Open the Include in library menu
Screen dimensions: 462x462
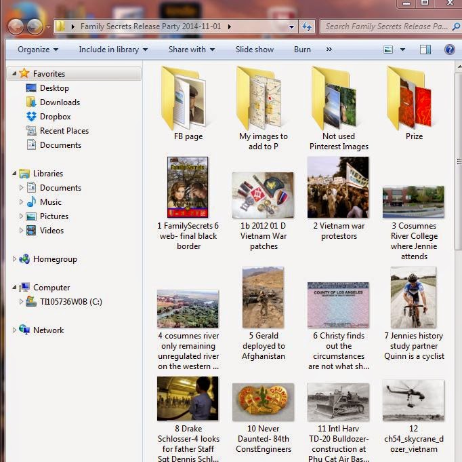coord(113,50)
